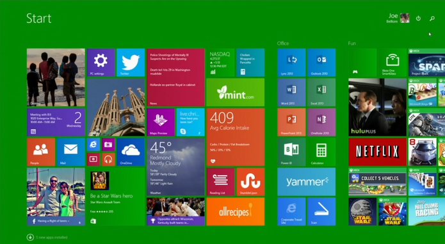Open the Reading List tile
This screenshot has height=244, width=445.
220,182
